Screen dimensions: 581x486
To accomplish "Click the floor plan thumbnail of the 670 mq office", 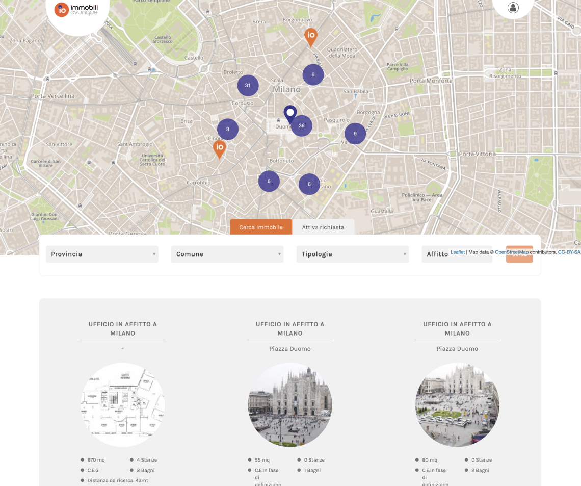I will coord(122,404).
